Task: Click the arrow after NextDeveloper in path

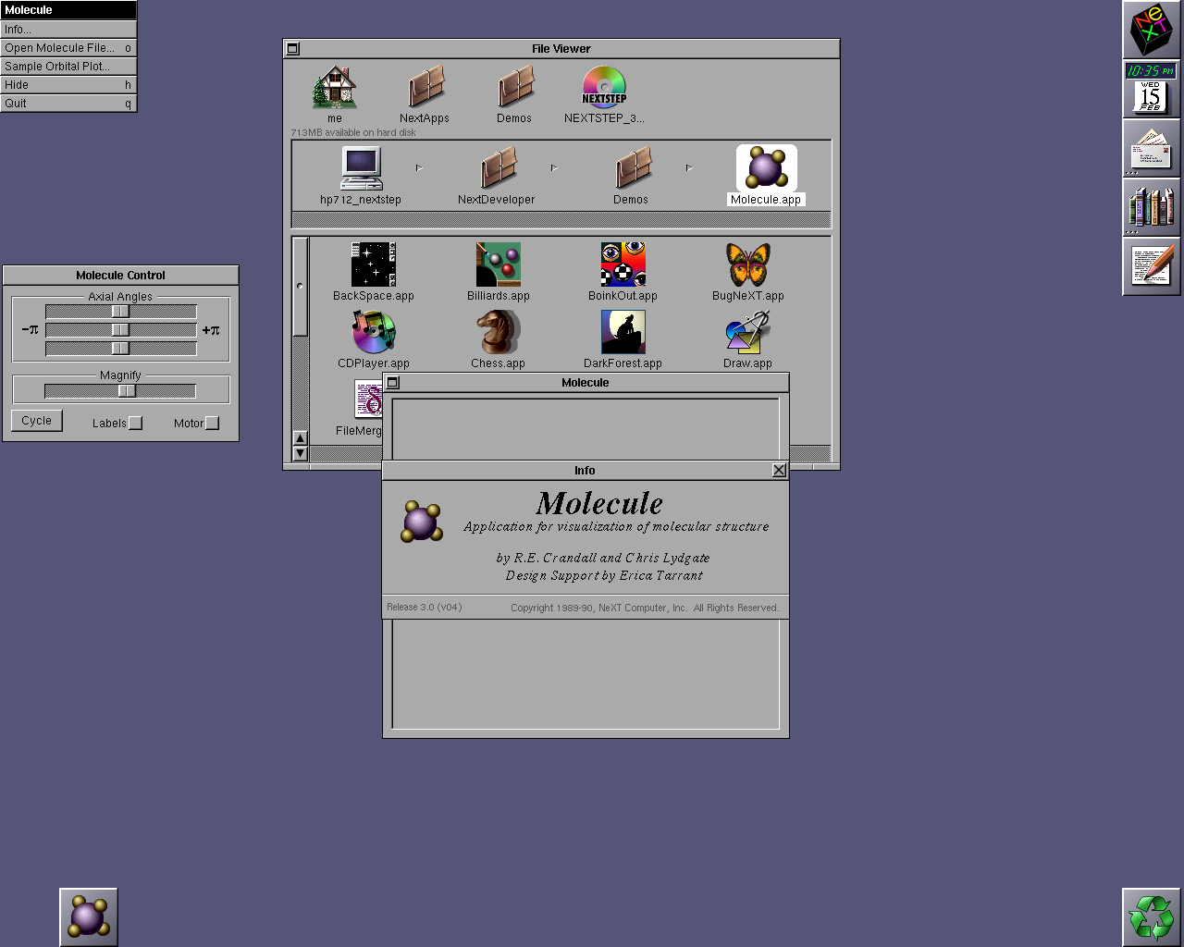Action: [x=554, y=167]
